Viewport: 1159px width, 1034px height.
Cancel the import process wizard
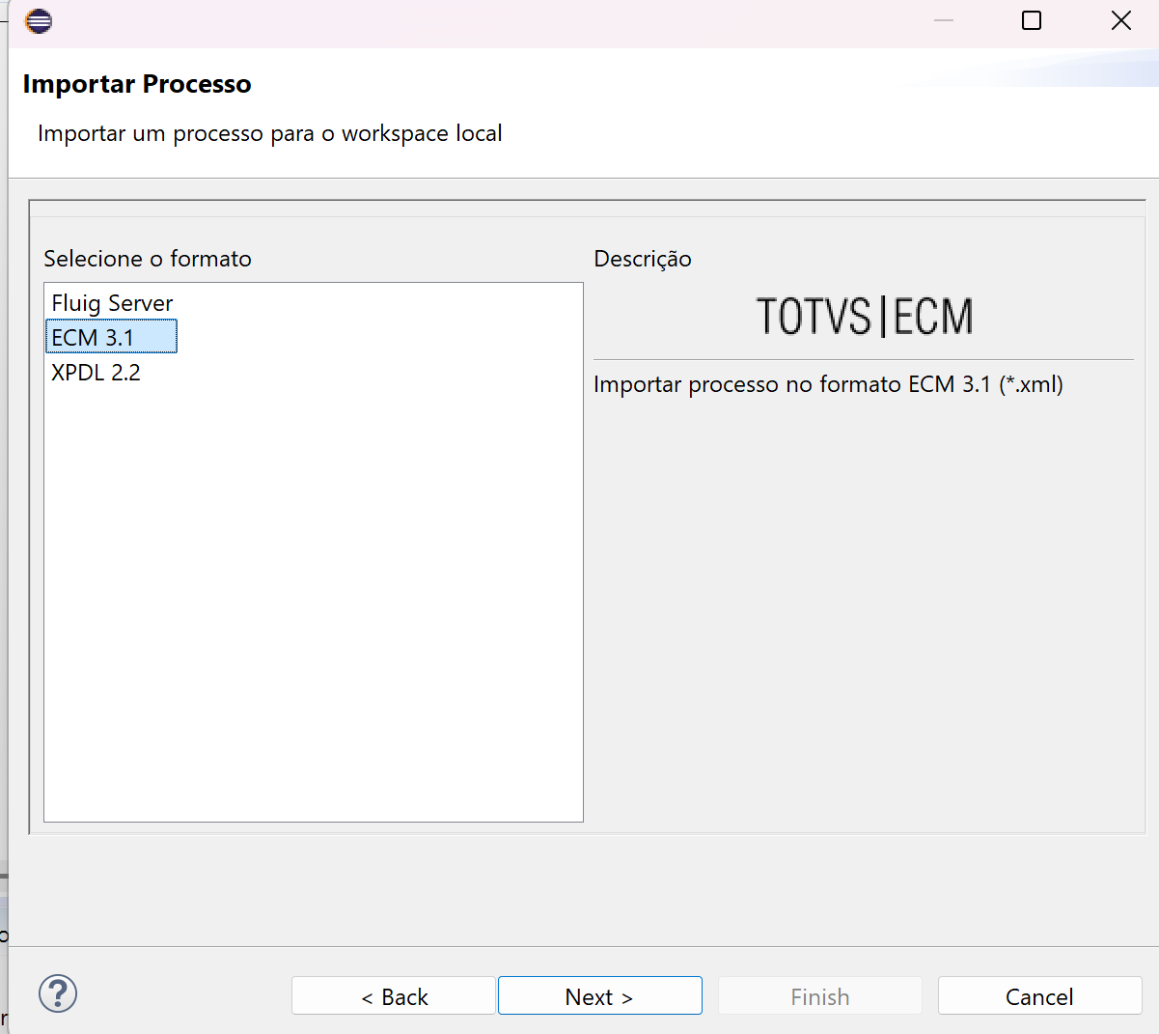point(1039,996)
